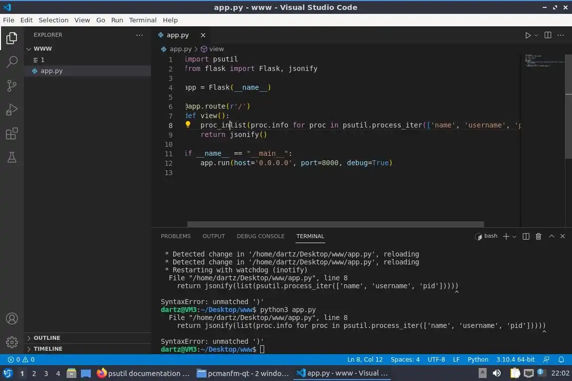Open the run options dropdown arrow

click(x=536, y=35)
